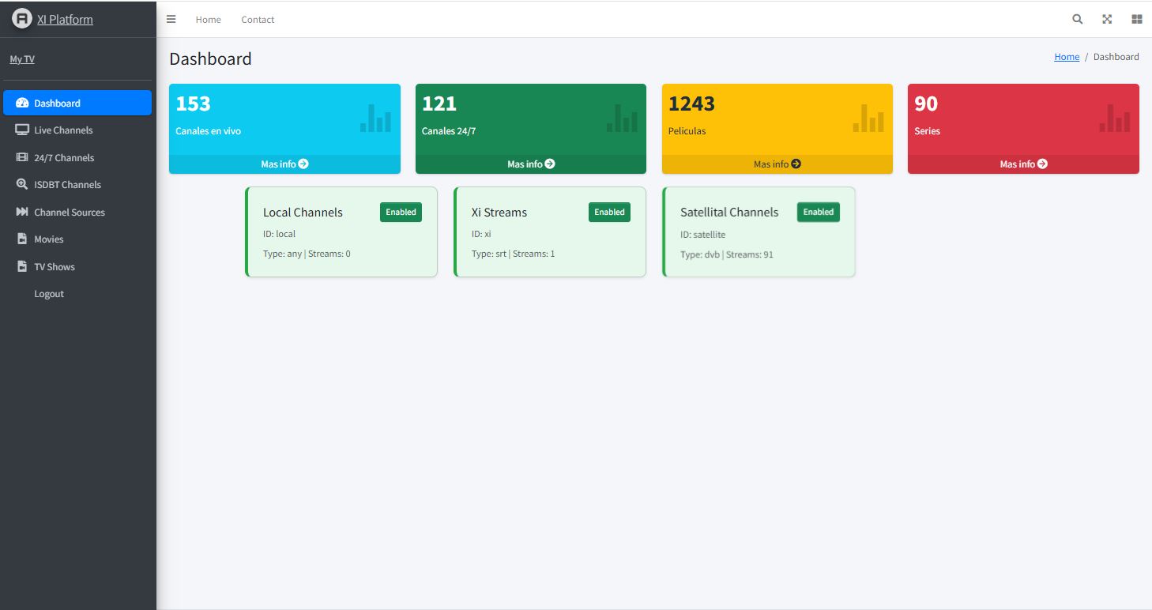Select Live Channels in the sidebar
1152x610 pixels.
(63, 130)
